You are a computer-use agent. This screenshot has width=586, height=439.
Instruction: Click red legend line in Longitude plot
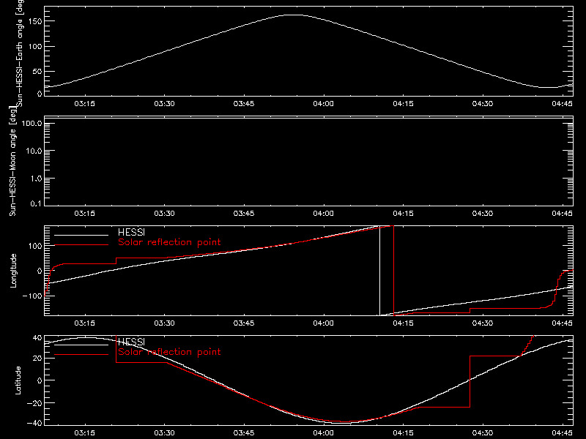point(81,245)
